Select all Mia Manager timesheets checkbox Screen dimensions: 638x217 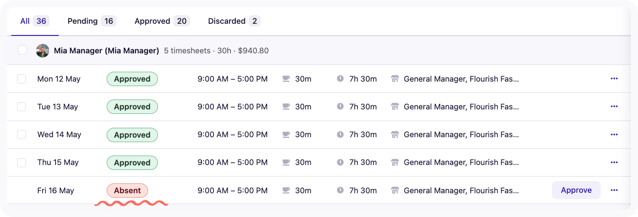pyautogui.click(x=22, y=50)
